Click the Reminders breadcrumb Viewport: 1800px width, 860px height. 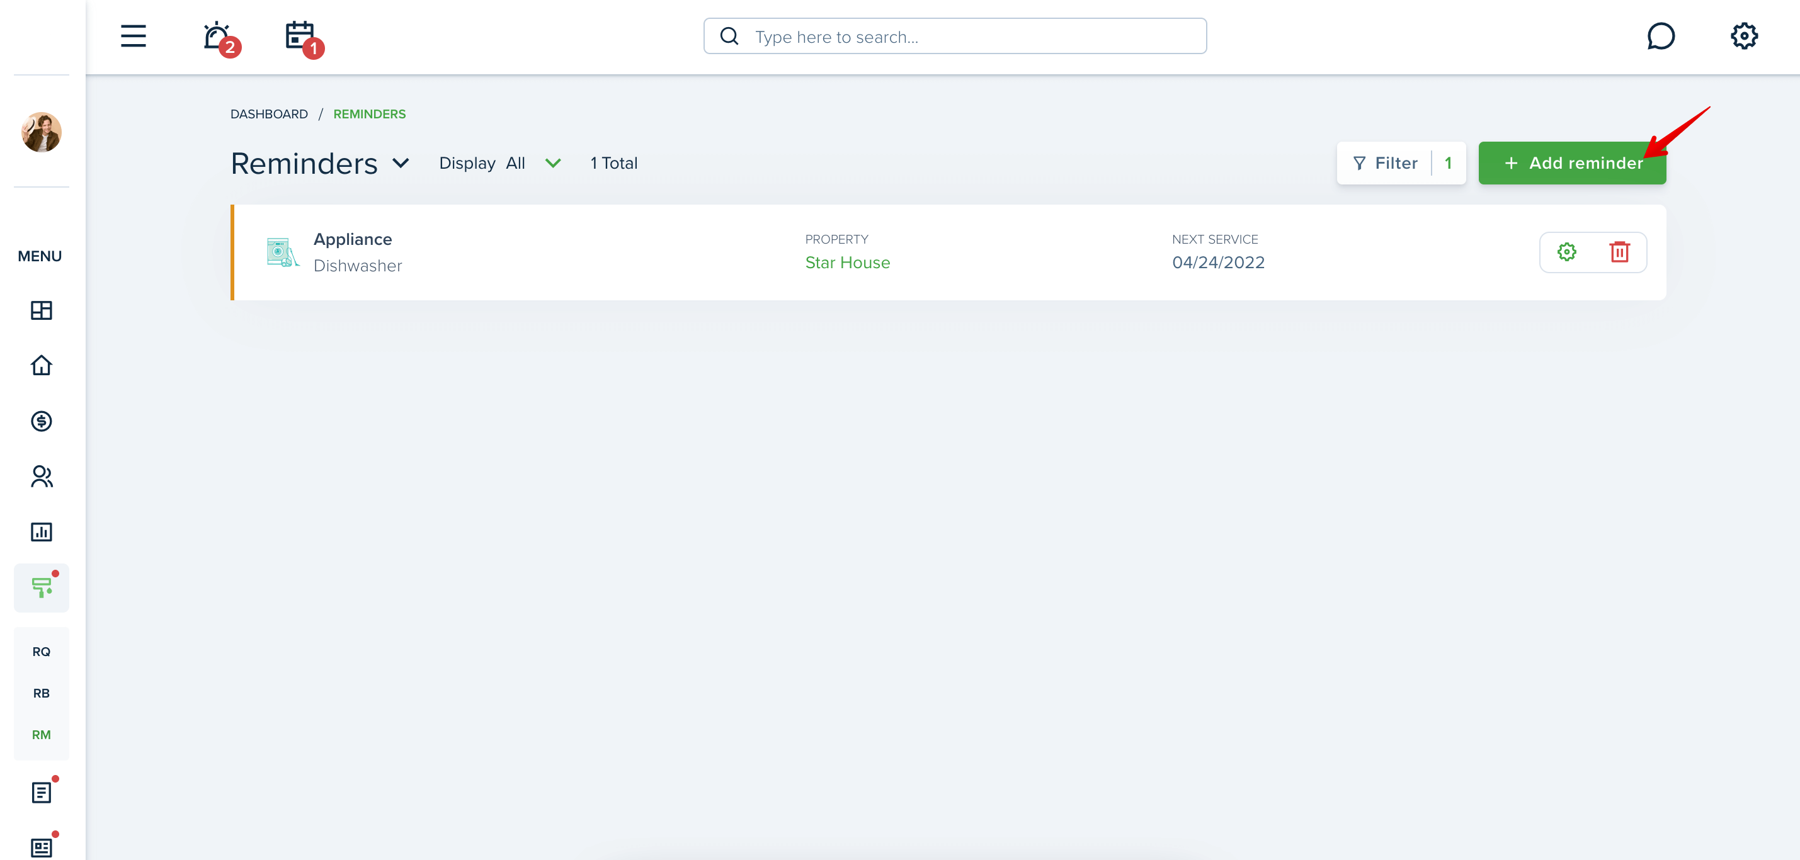369,114
